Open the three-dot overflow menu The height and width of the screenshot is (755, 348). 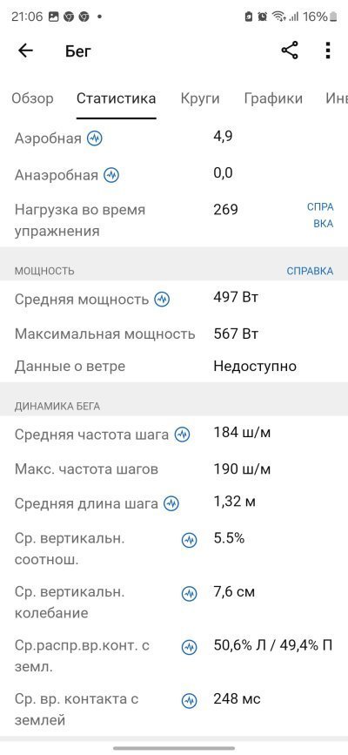328,51
